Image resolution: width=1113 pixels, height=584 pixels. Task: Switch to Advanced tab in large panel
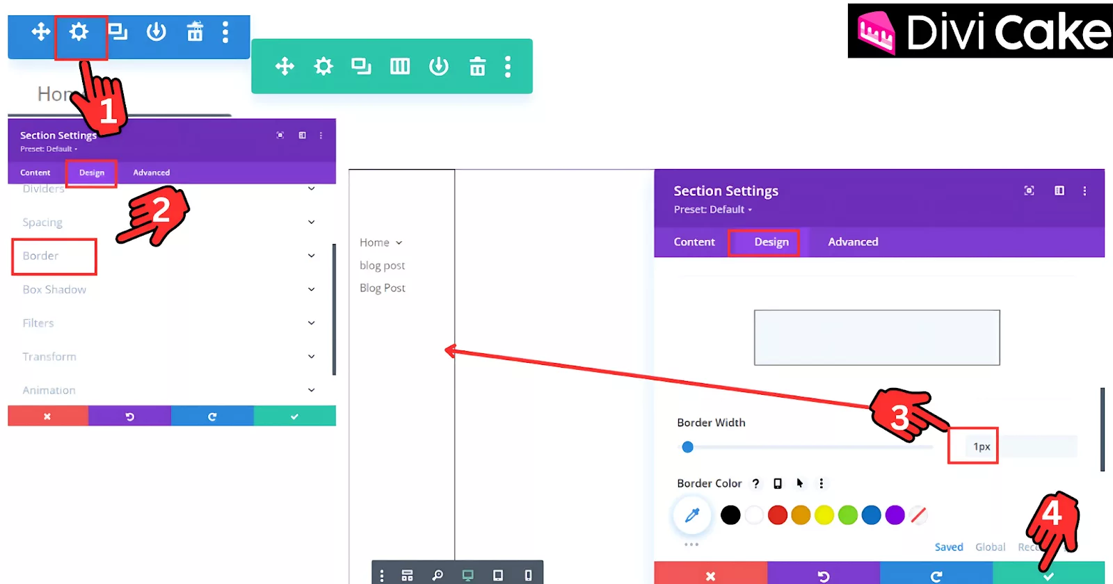(854, 242)
